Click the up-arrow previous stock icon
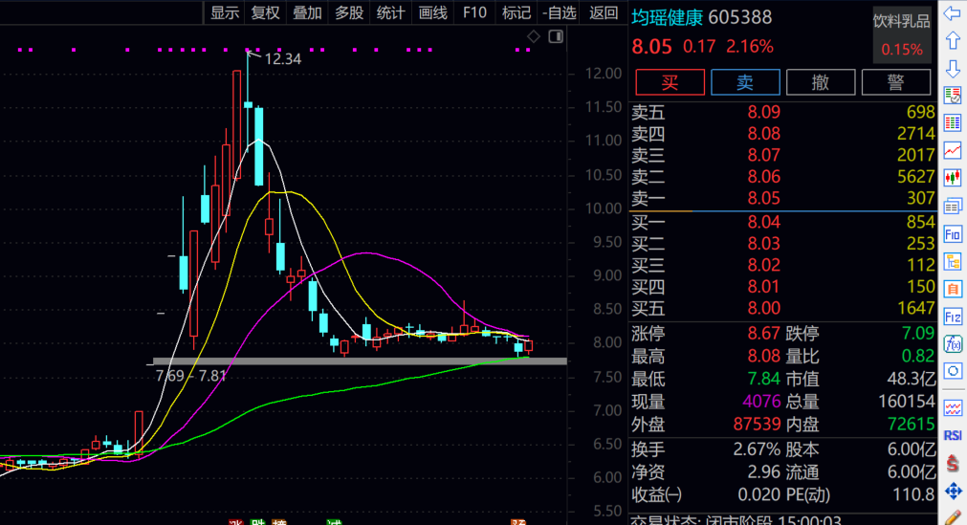967x525 pixels. (x=953, y=41)
